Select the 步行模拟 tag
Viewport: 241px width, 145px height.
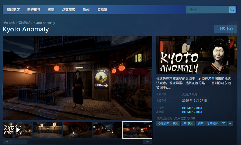pyautogui.click(x=188, y=123)
